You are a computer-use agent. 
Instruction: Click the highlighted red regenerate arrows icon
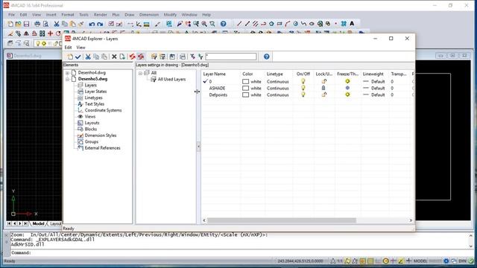coord(141,57)
